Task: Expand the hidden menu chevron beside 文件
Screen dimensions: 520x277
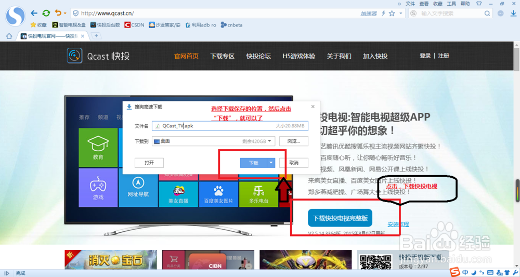Action: [399, 4]
